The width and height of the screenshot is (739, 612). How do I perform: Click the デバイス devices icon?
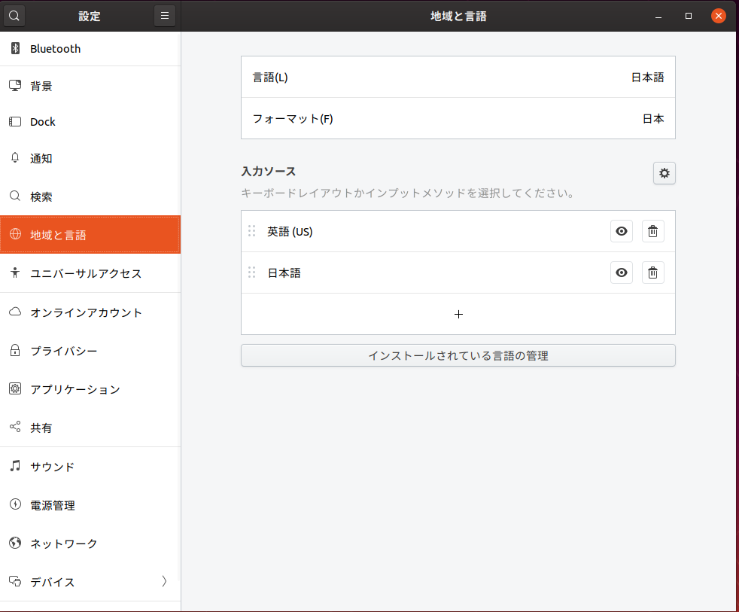[x=15, y=581]
